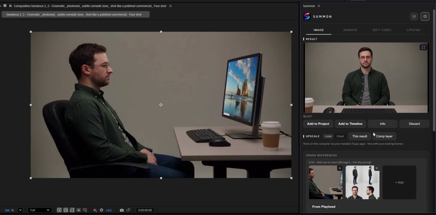Viewport: 436px width, 215px height.
Task: Reset exposure in viewer
Action: pos(101,210)
